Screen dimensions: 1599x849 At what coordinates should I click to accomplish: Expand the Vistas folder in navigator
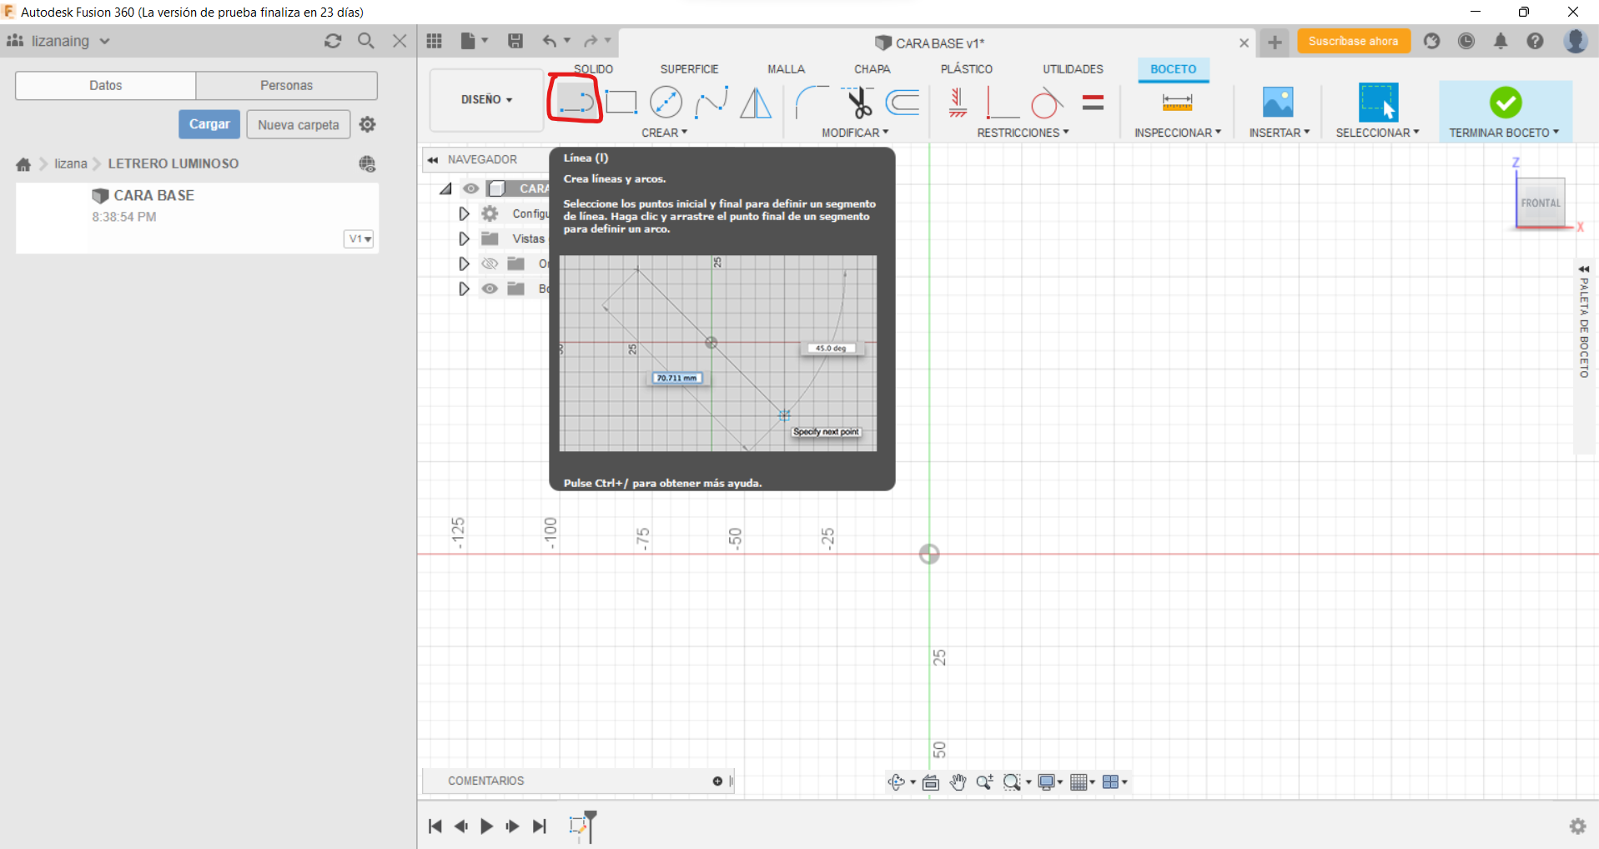click(x=464, y=239)
